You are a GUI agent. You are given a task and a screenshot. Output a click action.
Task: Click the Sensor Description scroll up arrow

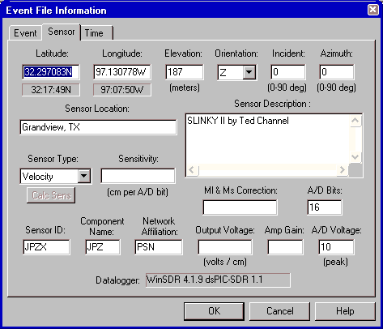click(x=355, y=121)
